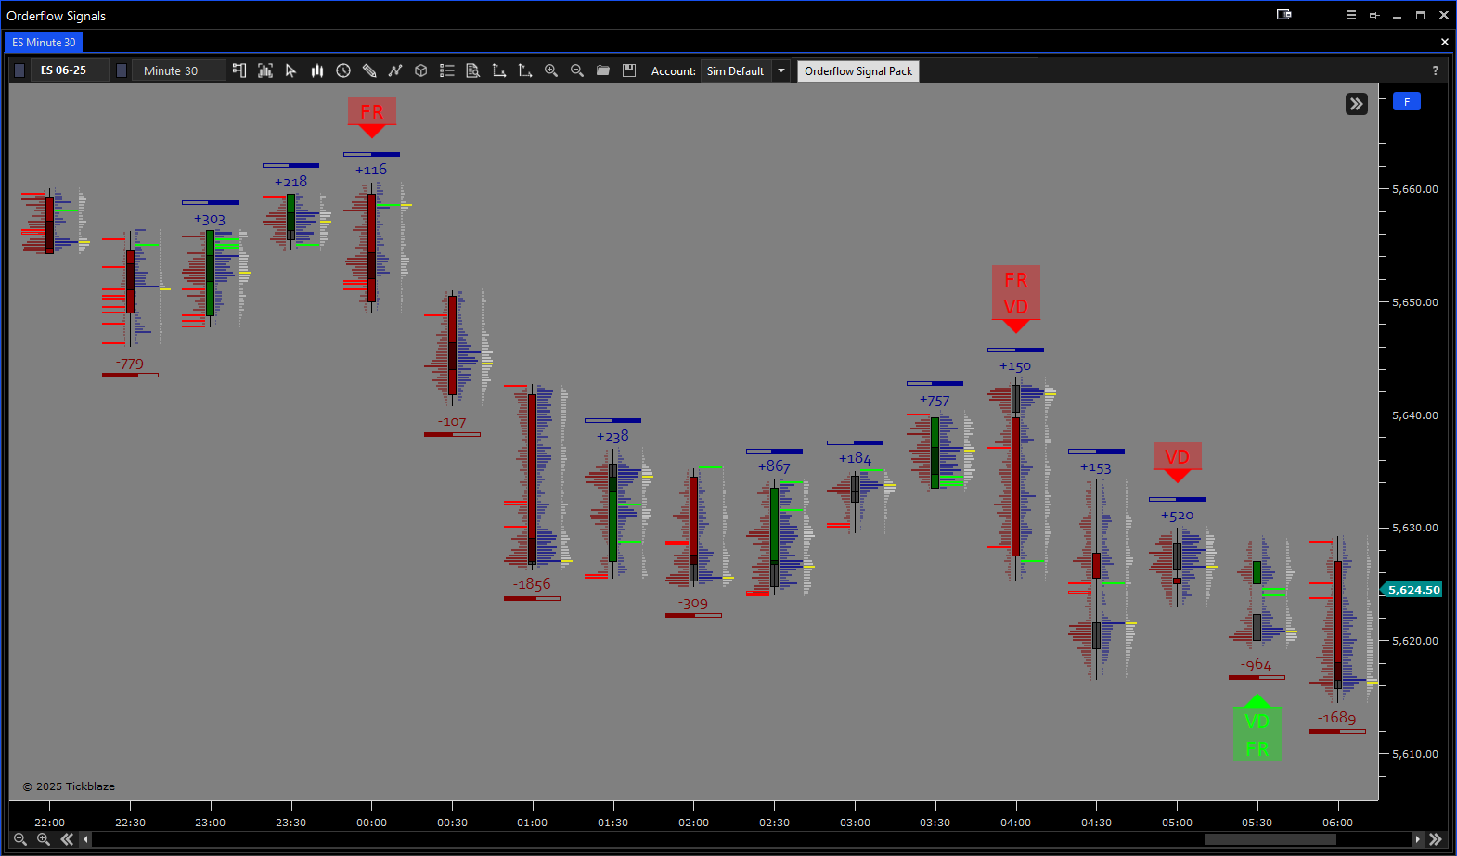Toggle the blue F button on price axis
The image size is (1457, 856).
(1407, 102)
